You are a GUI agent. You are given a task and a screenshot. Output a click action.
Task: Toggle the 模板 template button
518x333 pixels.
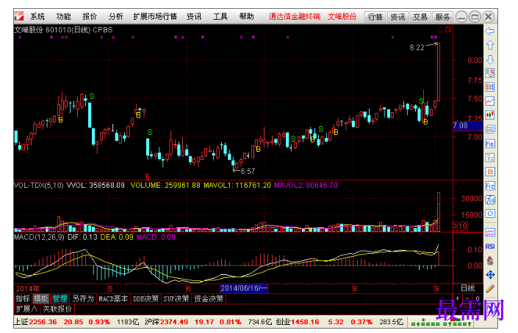pyautogui.click(x=41, y=299)
